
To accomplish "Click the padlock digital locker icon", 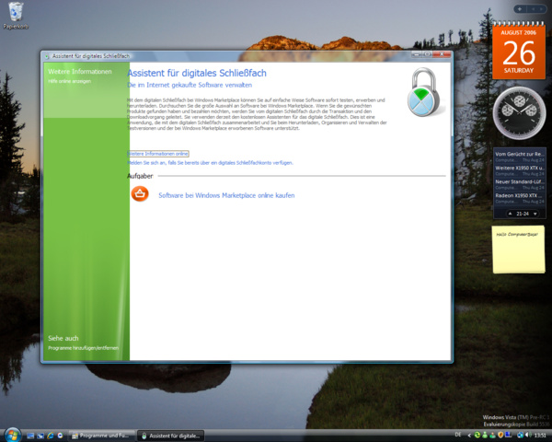I will coord(425,92).
